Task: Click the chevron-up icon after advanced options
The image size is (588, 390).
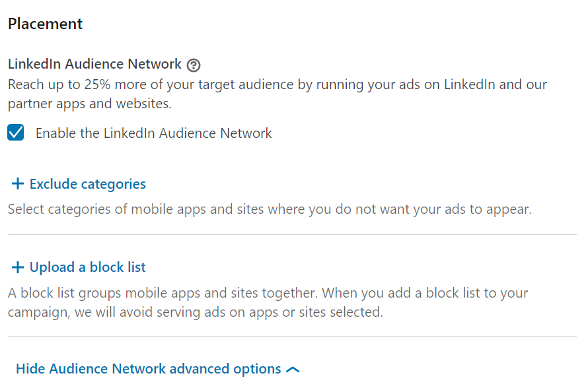Action: pyautogui.click(x=293, y=370)
